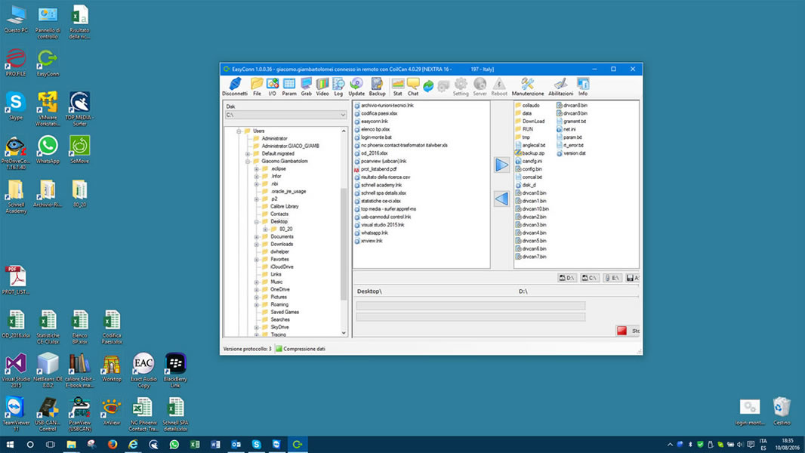Collapse the Users folder tree node
805x453 pixels.
click(239, 131)
